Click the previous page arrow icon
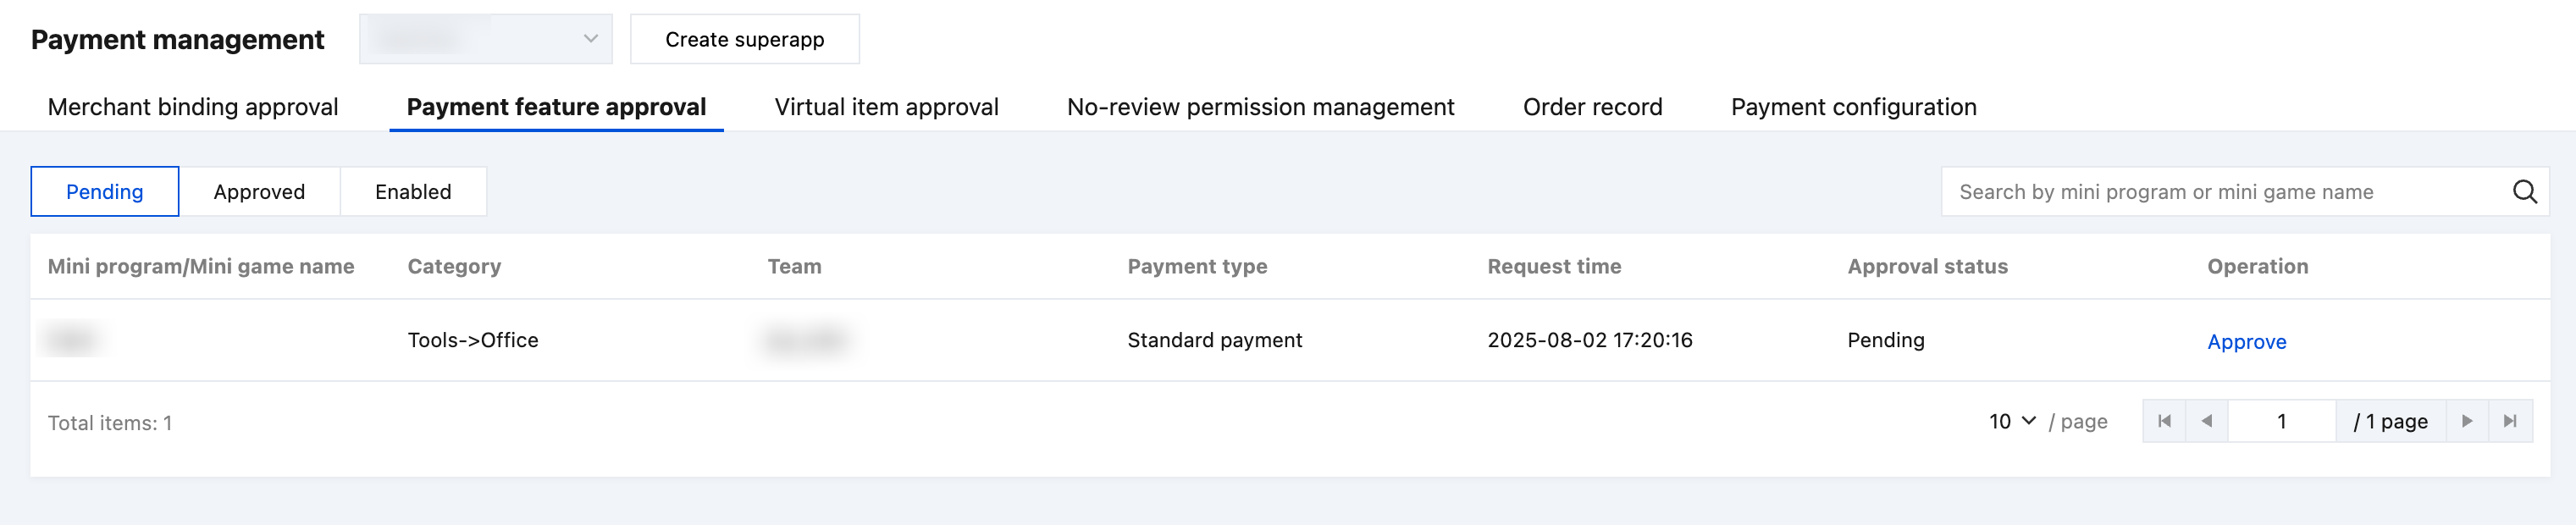2576x525 pixels. [x=2207, y=421]
